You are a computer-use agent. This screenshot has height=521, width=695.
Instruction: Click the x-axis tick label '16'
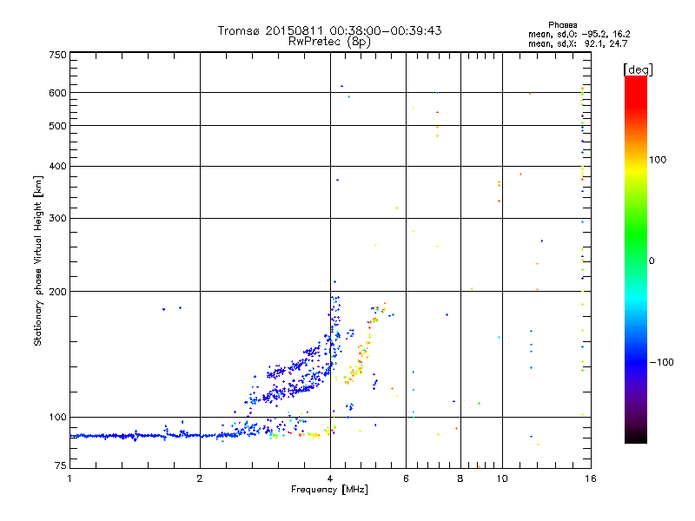[x=591, y=478]
